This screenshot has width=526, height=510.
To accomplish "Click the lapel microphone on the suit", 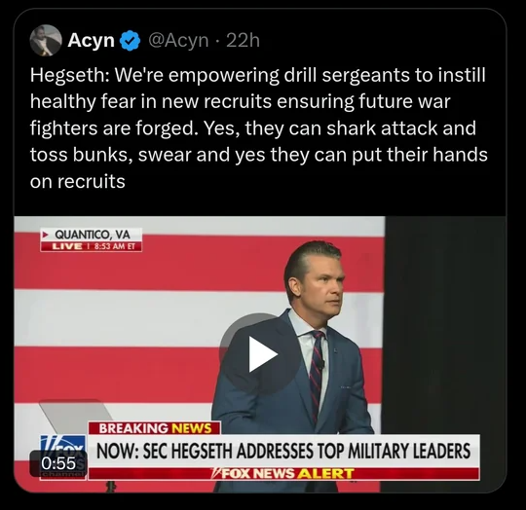I will click(x=322, y=363).
